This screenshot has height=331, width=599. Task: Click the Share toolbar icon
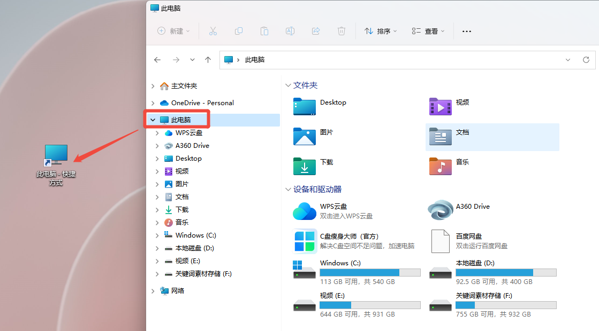[315, 31]
